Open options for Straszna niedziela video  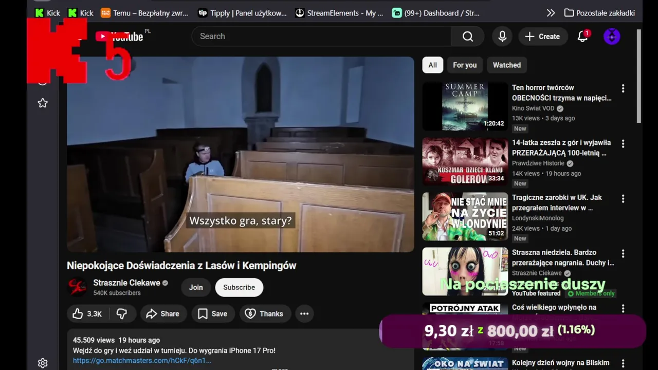click(623, 253)
